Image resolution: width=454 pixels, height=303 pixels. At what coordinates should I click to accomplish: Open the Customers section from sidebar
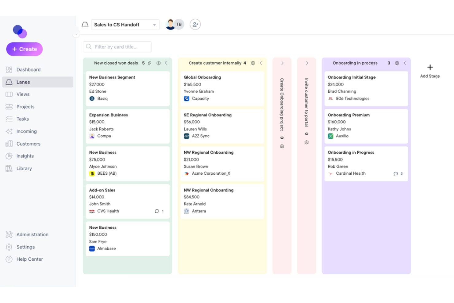[28, 144]
